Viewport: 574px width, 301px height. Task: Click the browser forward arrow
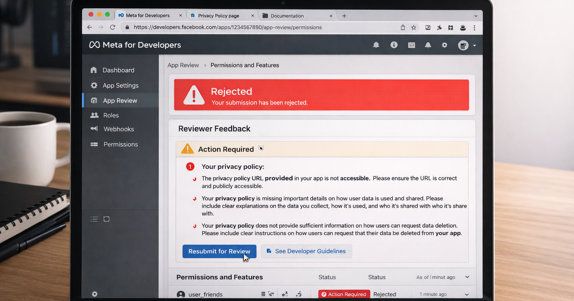click(101, 28)
